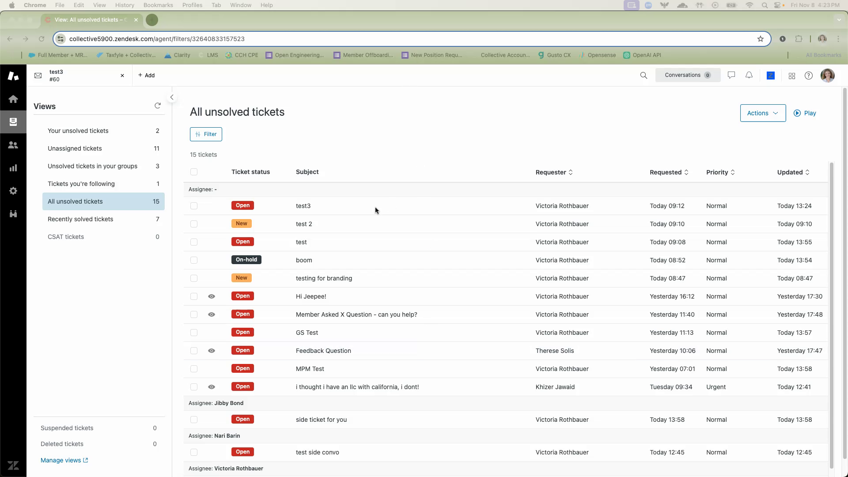The image size is (848, 477).
Task: Open the Bookmarks menu in menu bar
Action: 158,5
